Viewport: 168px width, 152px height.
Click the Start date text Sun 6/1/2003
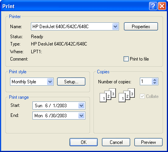click(51, 106)
